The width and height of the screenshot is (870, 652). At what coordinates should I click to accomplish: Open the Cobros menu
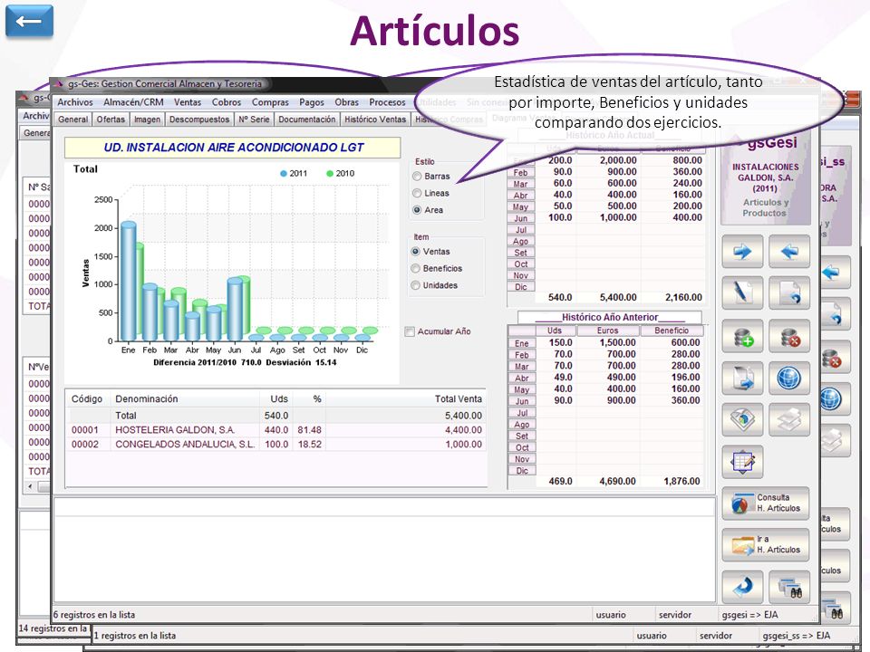[x=227, y=102]
